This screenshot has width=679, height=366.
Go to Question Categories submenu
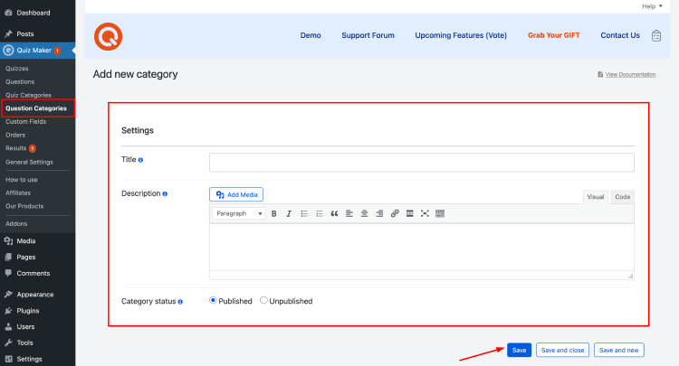36,108
